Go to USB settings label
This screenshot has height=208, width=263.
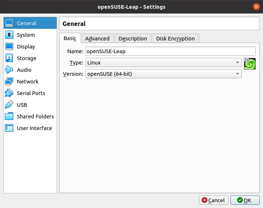[22, 105]
